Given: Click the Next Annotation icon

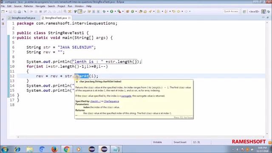Looking at the screenshot, I should (x=159, y=11).
